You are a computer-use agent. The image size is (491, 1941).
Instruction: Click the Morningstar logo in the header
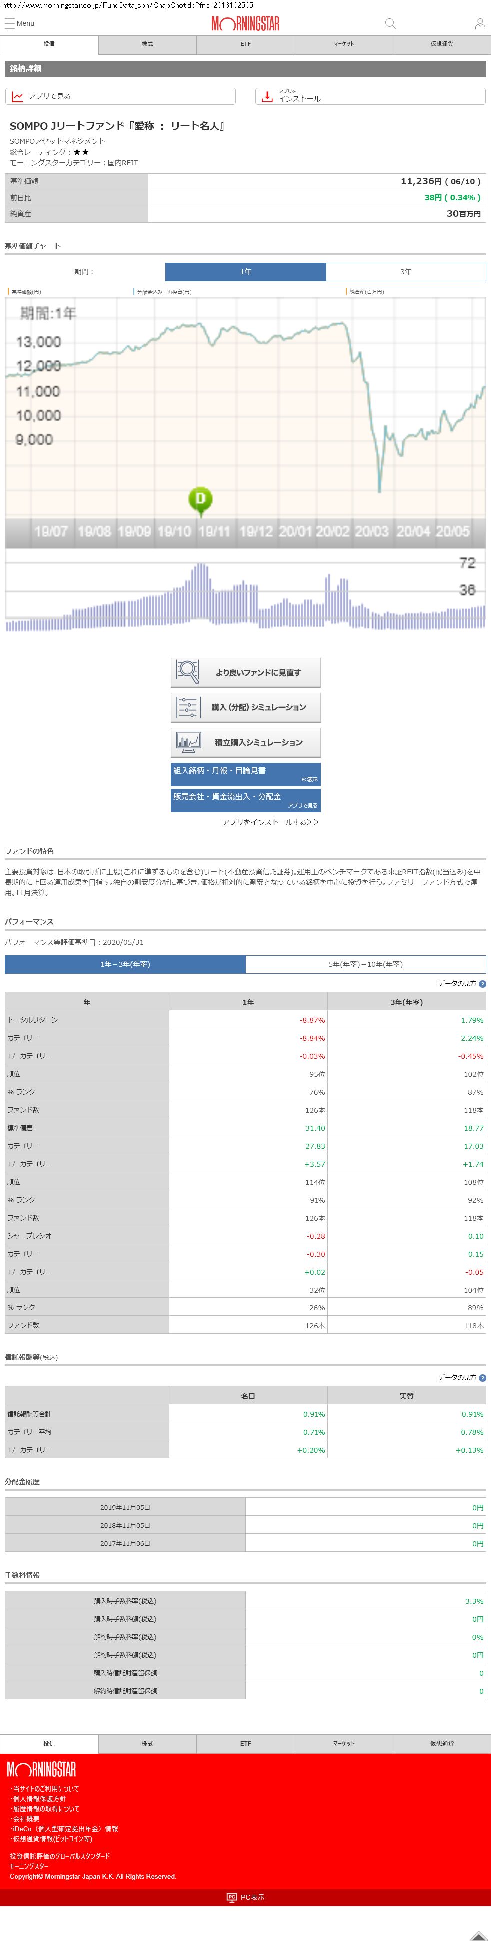pos(245,24)
